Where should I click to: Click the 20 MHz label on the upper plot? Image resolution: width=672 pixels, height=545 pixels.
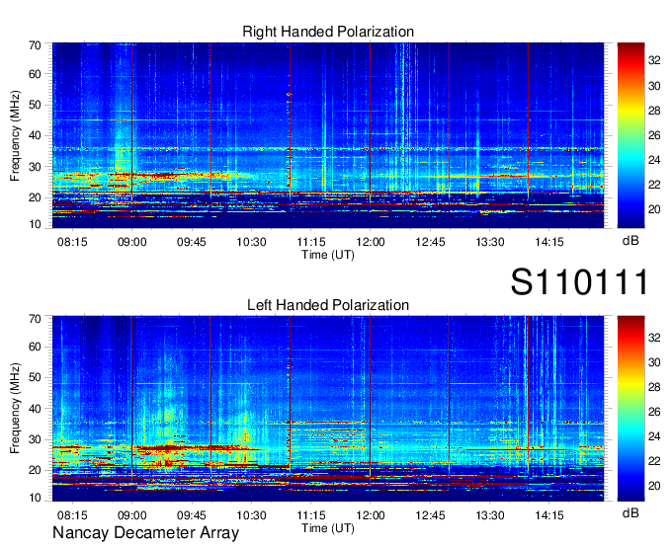(35, 197)
